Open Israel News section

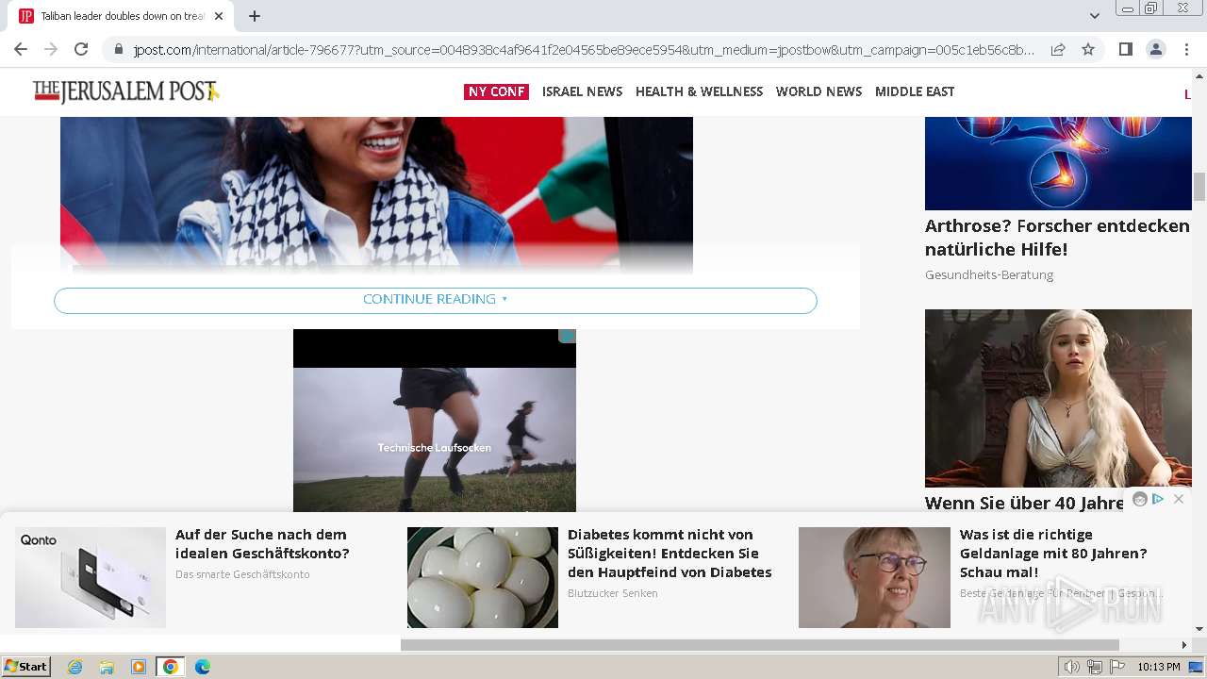click(582, 91)
